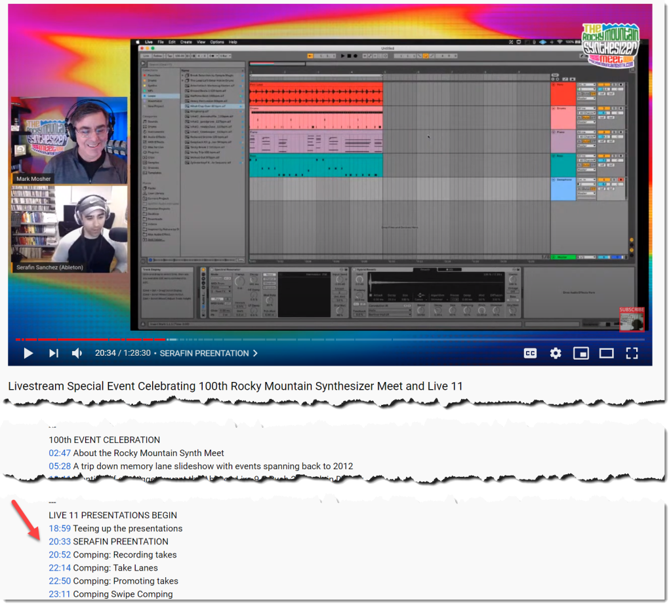Skip to next video with the Next icon
This screenshot has width=671, height=606.
[x=54, y=353]
